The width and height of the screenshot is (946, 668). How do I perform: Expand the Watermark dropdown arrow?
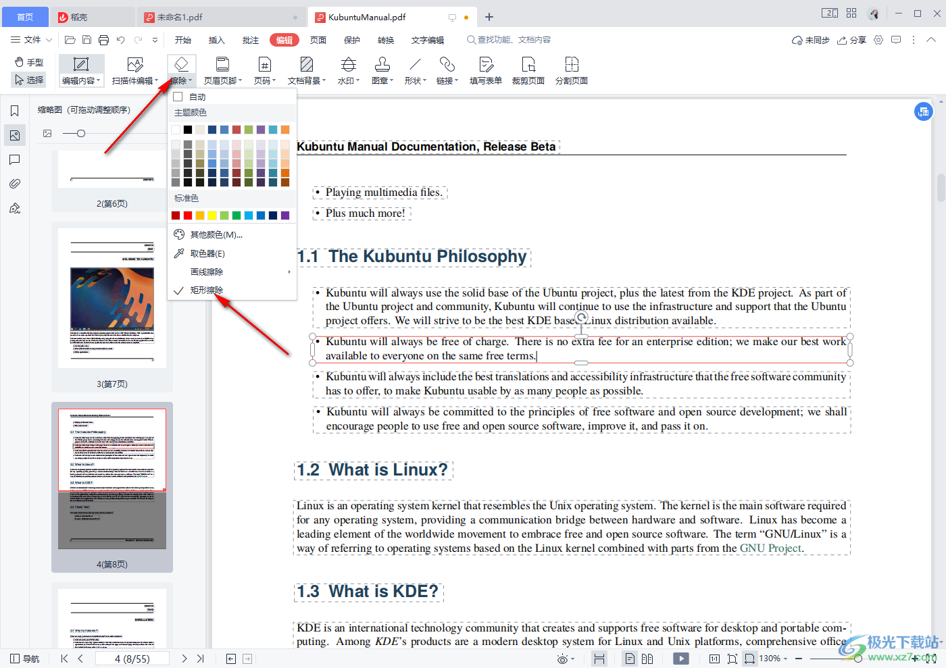(x=357, y=81)
